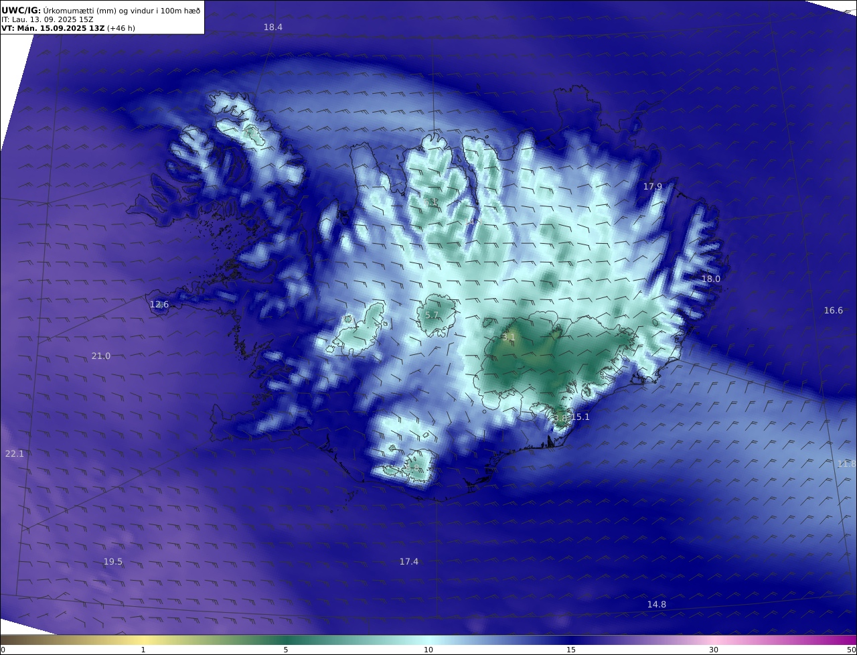Click the 11.8 value label on map

click(x=846, y=463)
